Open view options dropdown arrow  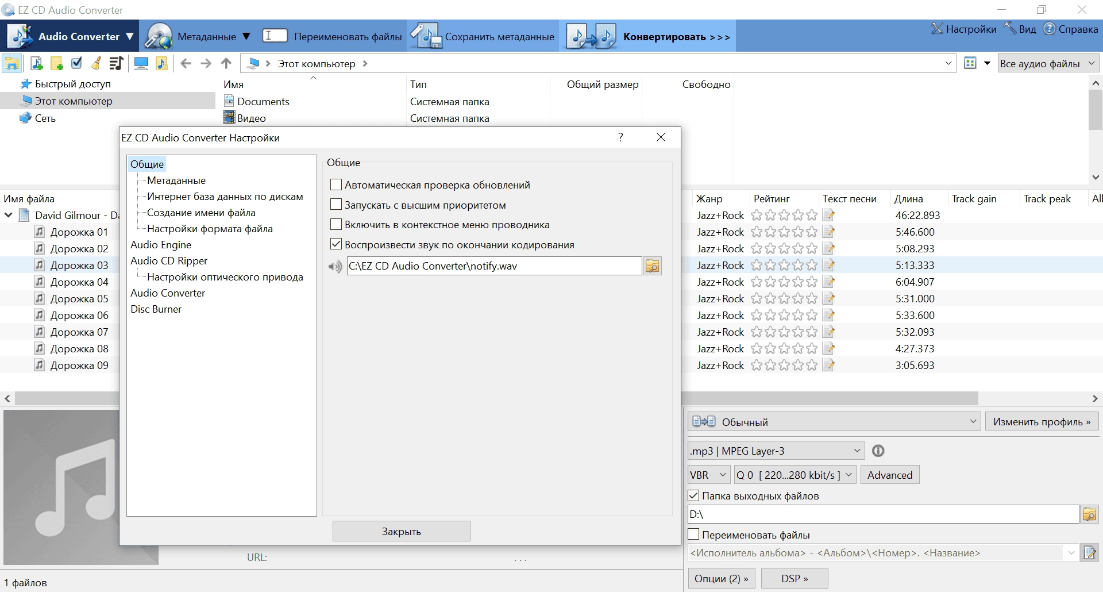coord(987,63)
